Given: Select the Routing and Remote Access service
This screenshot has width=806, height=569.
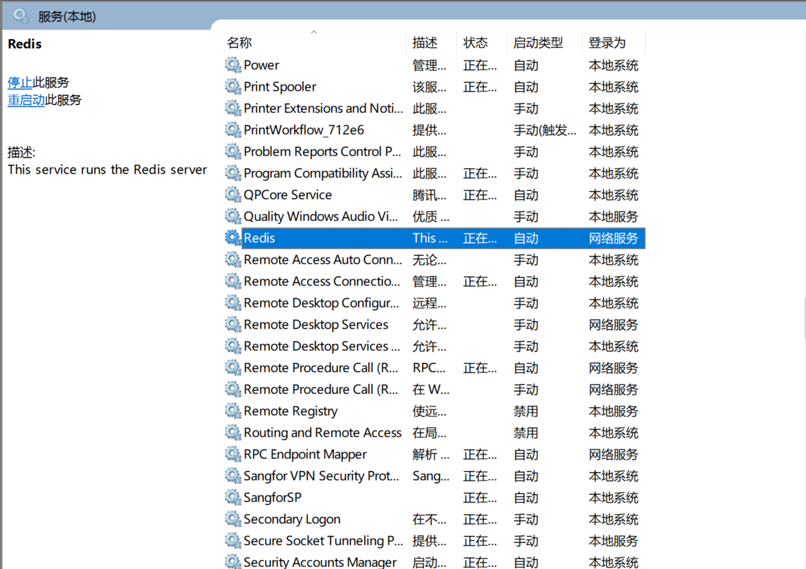Looking at the screenshot, I should (x=322, y=433).
